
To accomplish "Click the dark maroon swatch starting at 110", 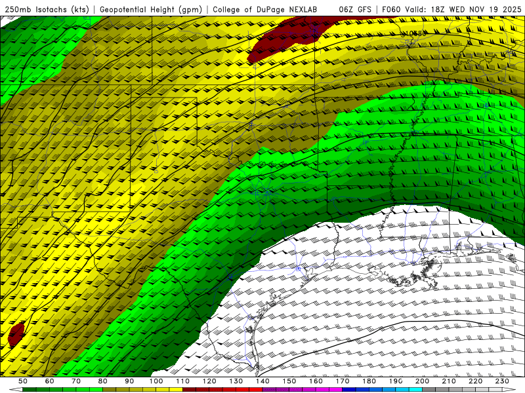I will (x=189, y=390).
